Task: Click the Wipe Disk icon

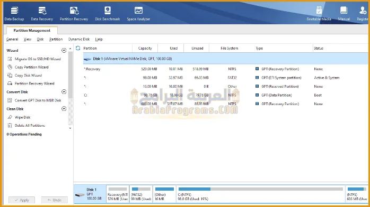Action: click(10, 117)
